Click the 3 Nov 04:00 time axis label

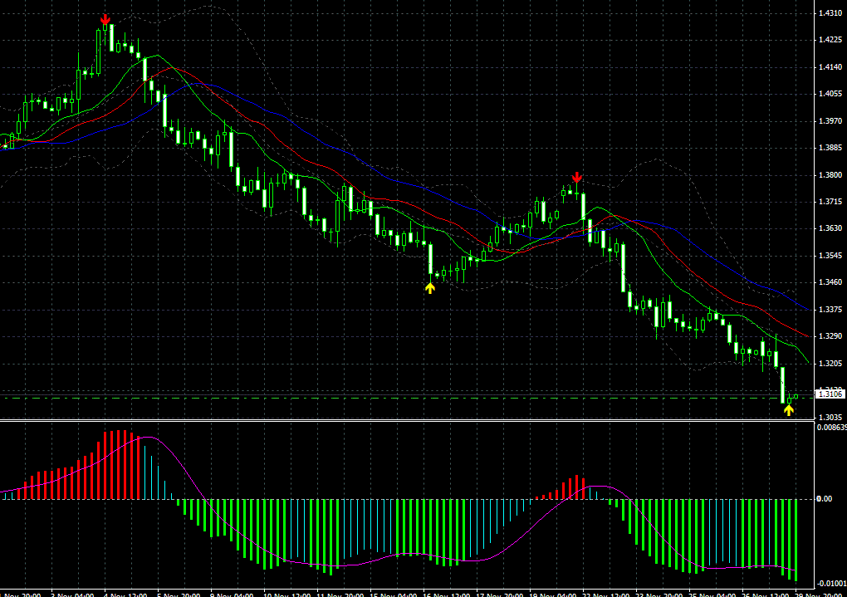coord(72,595)
